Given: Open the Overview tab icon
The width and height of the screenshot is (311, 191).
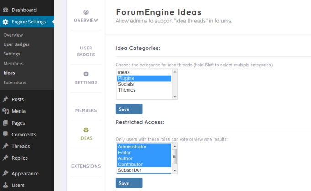Looking at the screenshot, I should (x=86, y=12).
